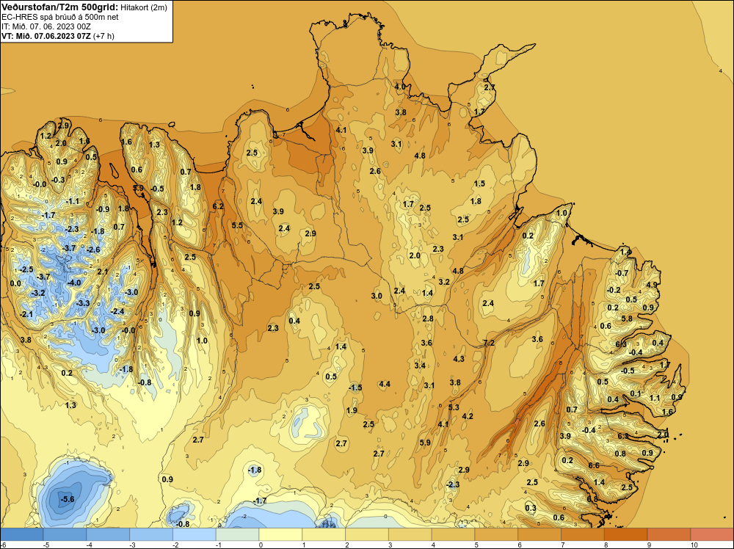This screenshot has width=734, height=549.
Task: Click the temperature value "7.2" on the map
Action: tap(489, 343)
